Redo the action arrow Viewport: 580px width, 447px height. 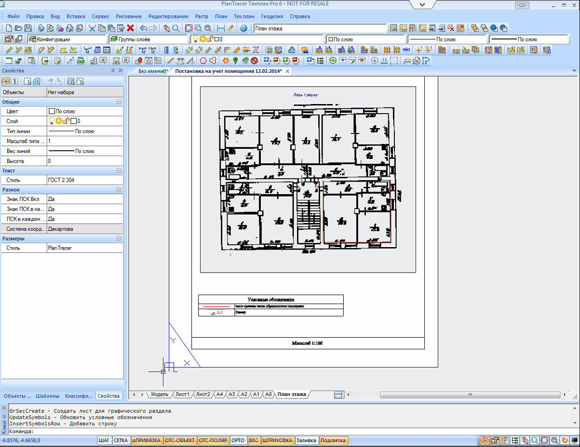coord(153,28)
